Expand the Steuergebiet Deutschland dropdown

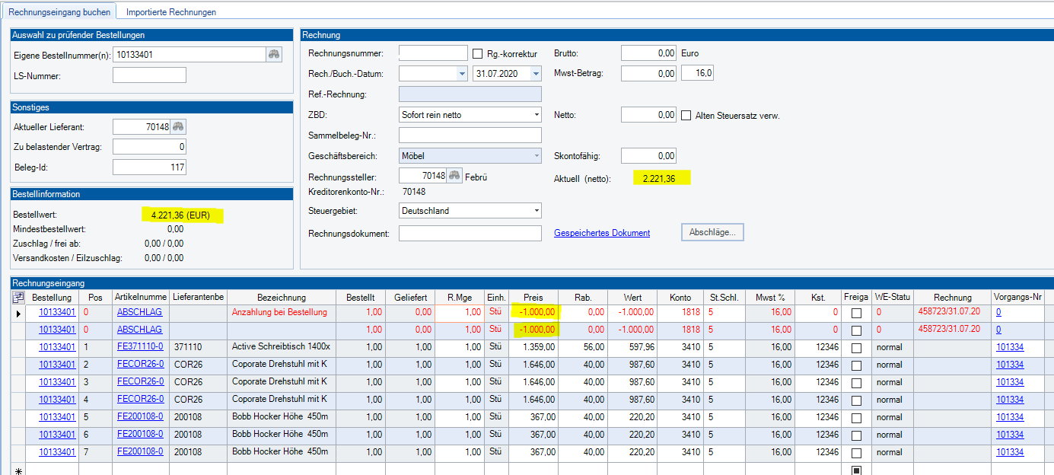tap(536, 211)
